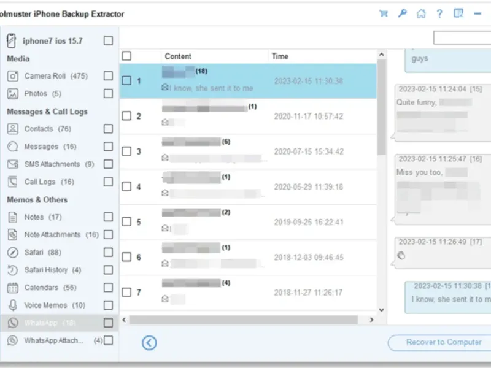Click the 'Quite funny,' message bubble

pyautogui.click(x=441, y=113)
